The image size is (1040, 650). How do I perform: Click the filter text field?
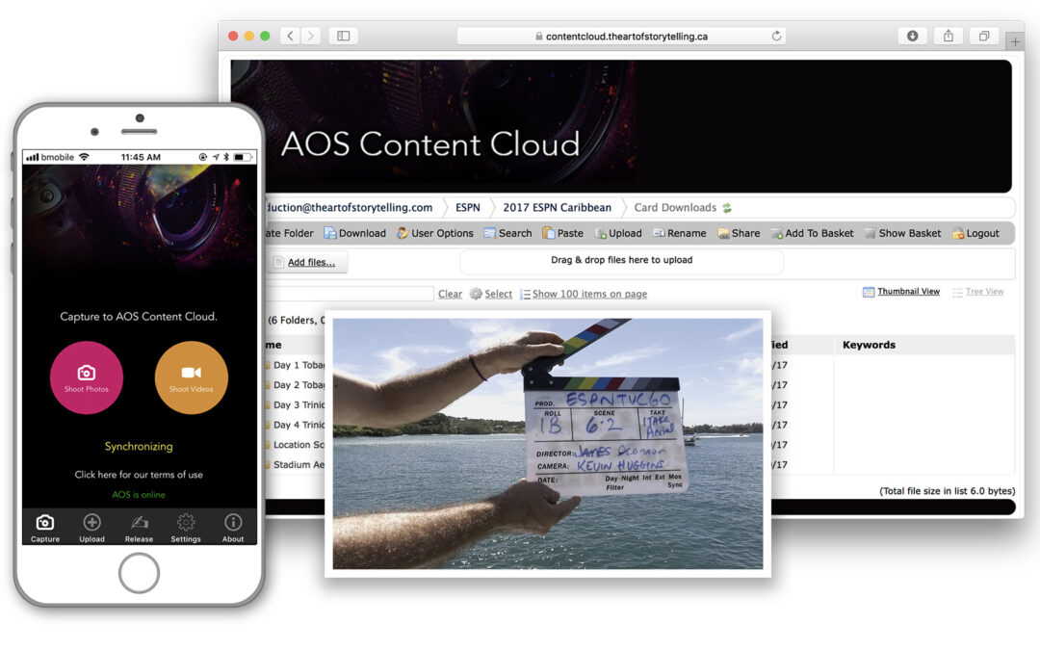click(x=350, y=294)
